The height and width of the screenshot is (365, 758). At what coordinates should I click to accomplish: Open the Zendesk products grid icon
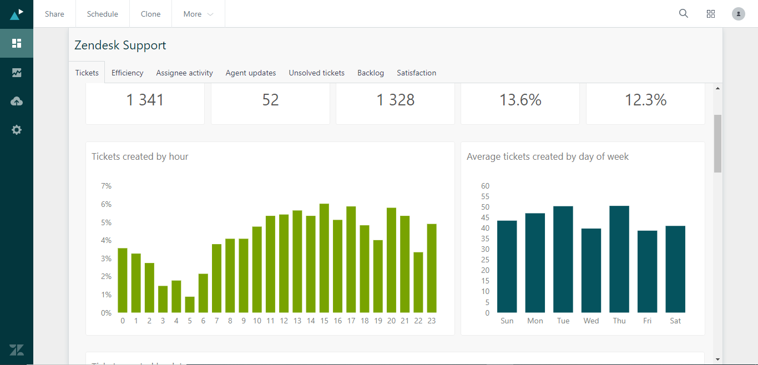[711, 14]
